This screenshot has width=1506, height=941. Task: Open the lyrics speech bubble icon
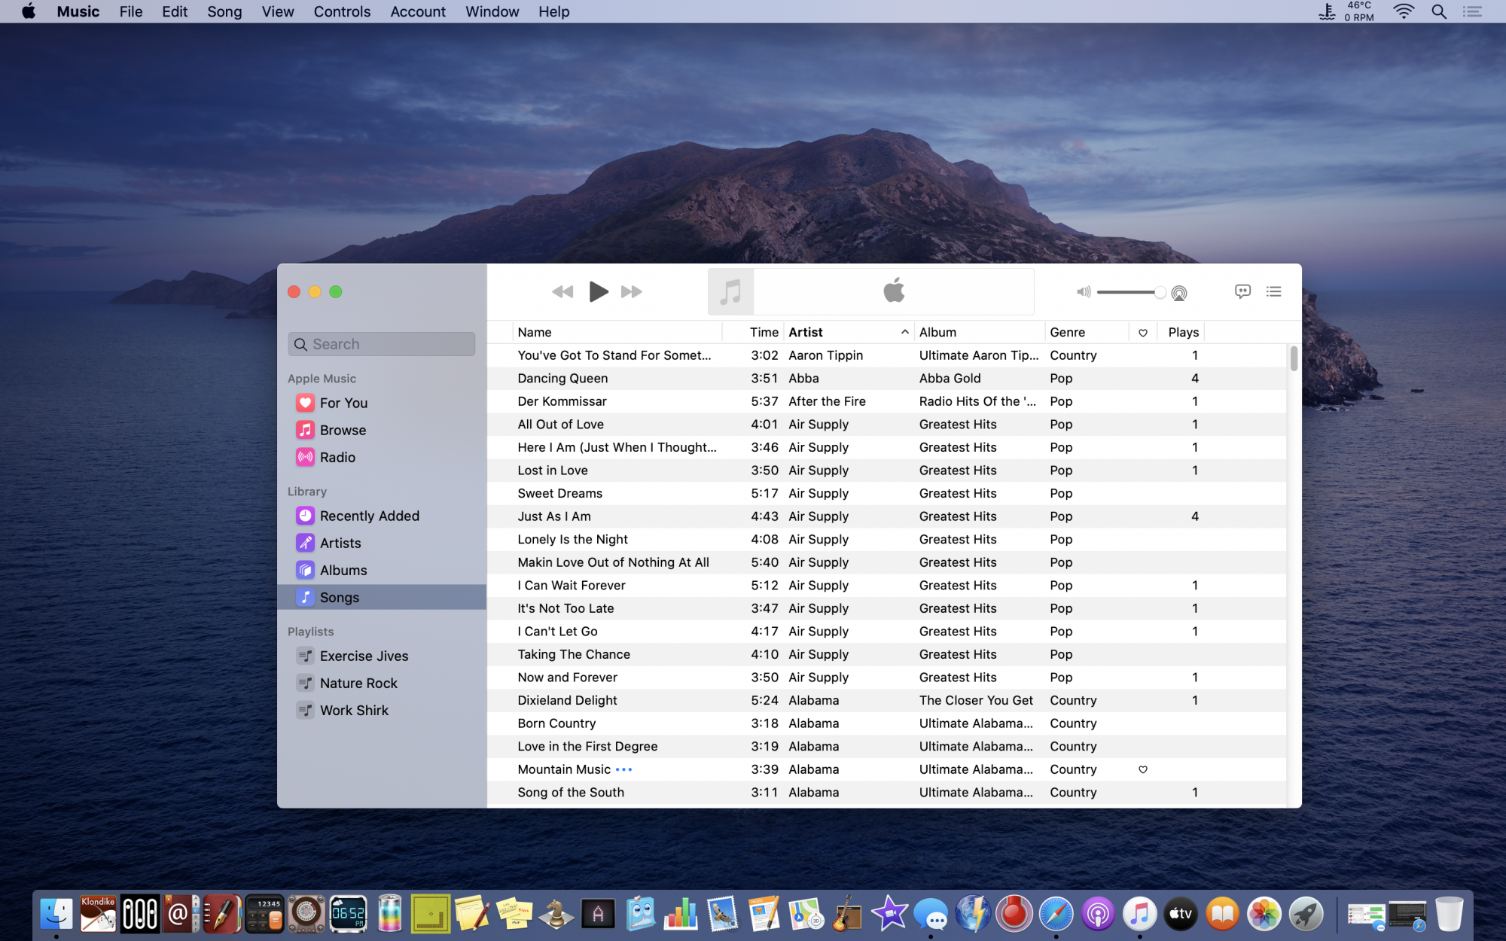coord(1242,291)
